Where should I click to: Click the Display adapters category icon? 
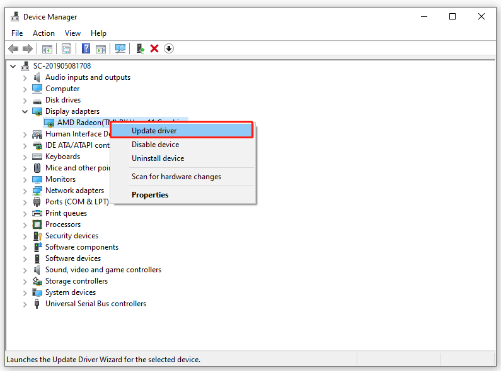37,111
